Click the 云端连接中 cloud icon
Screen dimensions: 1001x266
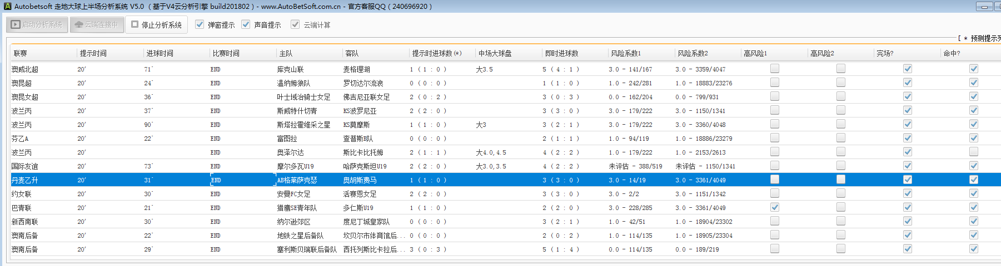[78, 25]
